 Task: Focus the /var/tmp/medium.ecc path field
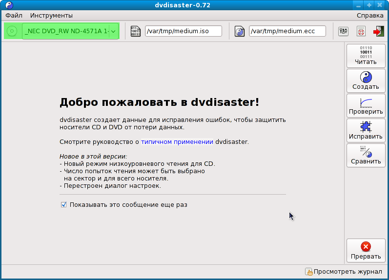[x=287, y=31]
